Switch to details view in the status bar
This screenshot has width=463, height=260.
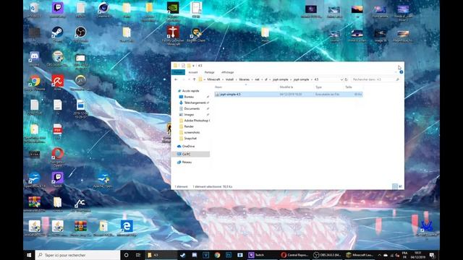coord(395,186)
